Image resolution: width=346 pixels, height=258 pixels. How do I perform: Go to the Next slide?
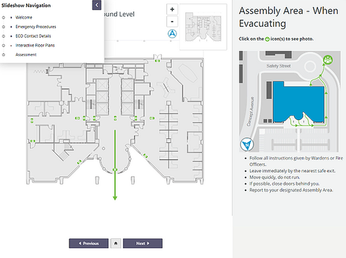click(x=143, y=243)
